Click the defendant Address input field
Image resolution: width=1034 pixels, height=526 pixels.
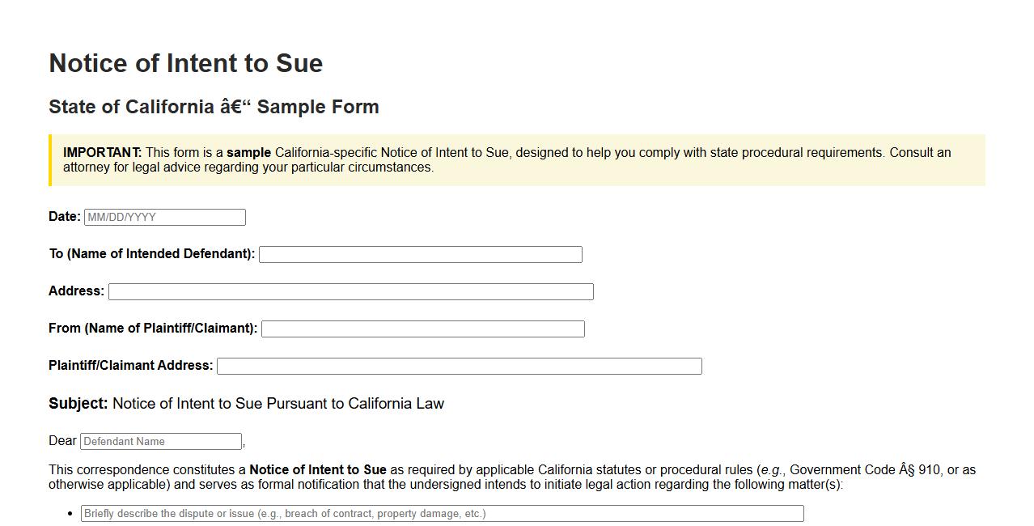coord(350,291)
